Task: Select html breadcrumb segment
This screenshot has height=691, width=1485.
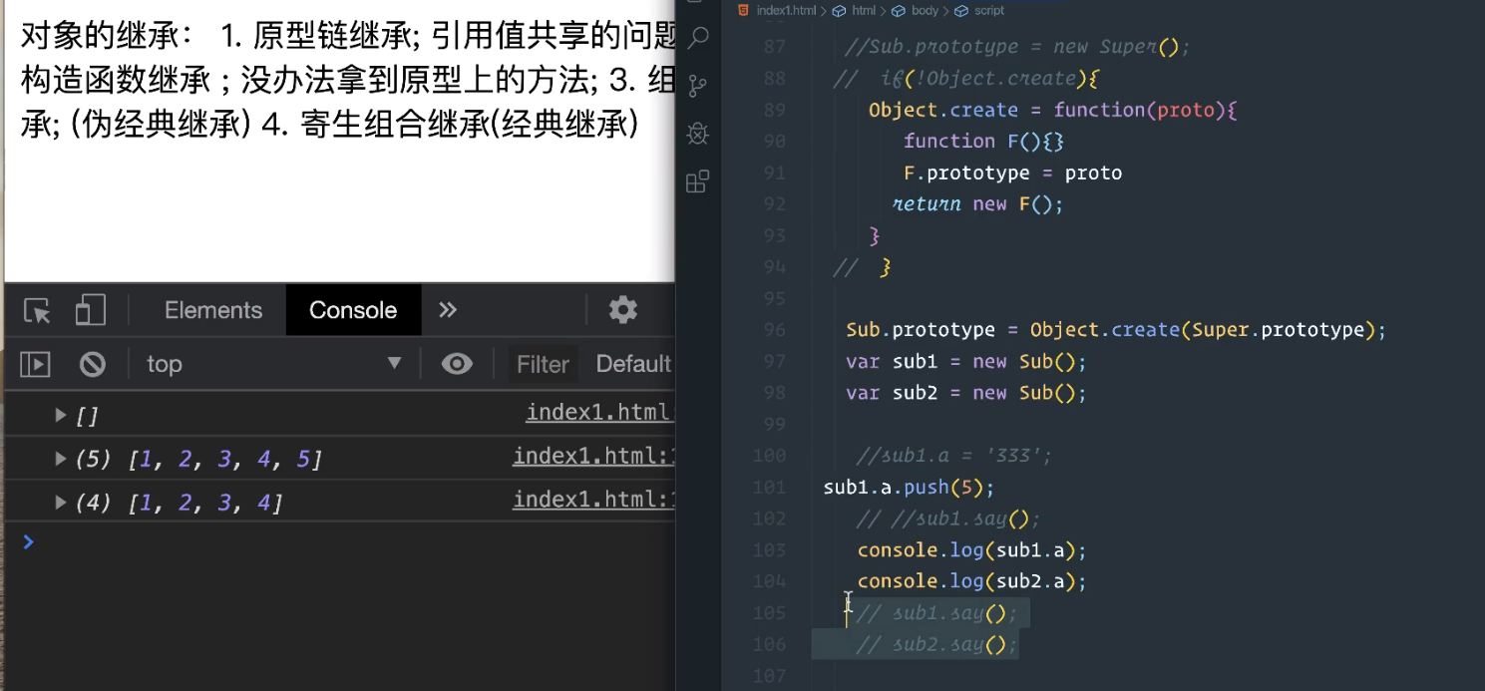Action: point(864,11)
